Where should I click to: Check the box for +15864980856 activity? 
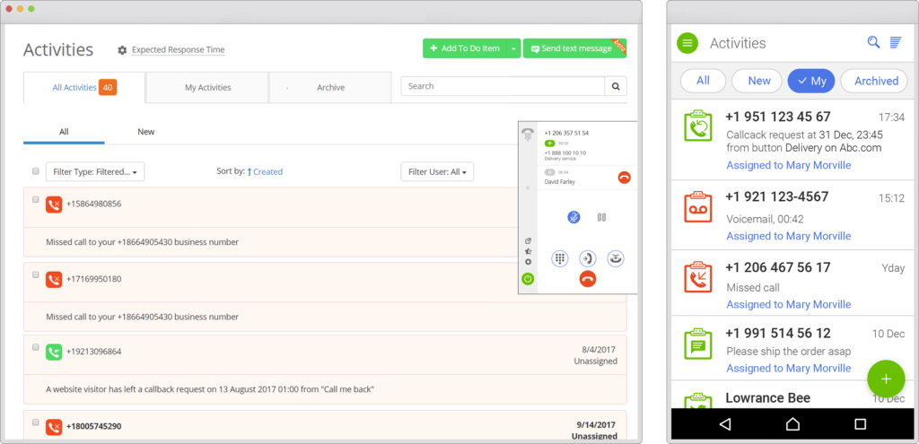click(36, 200)
